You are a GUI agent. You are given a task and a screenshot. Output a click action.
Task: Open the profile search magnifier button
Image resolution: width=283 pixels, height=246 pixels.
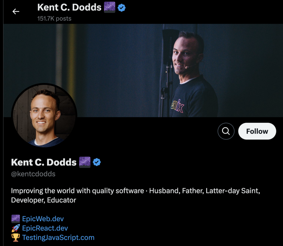click(226, 131)
